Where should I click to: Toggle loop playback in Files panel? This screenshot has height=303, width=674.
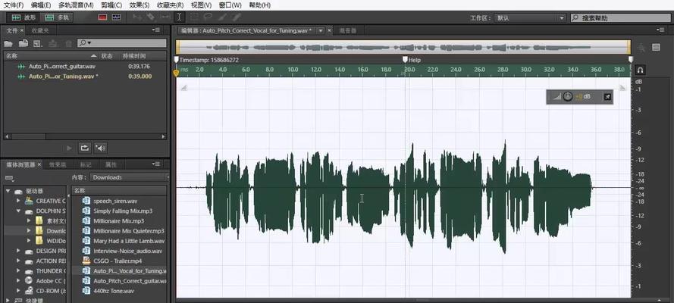(x=84, y=148)
